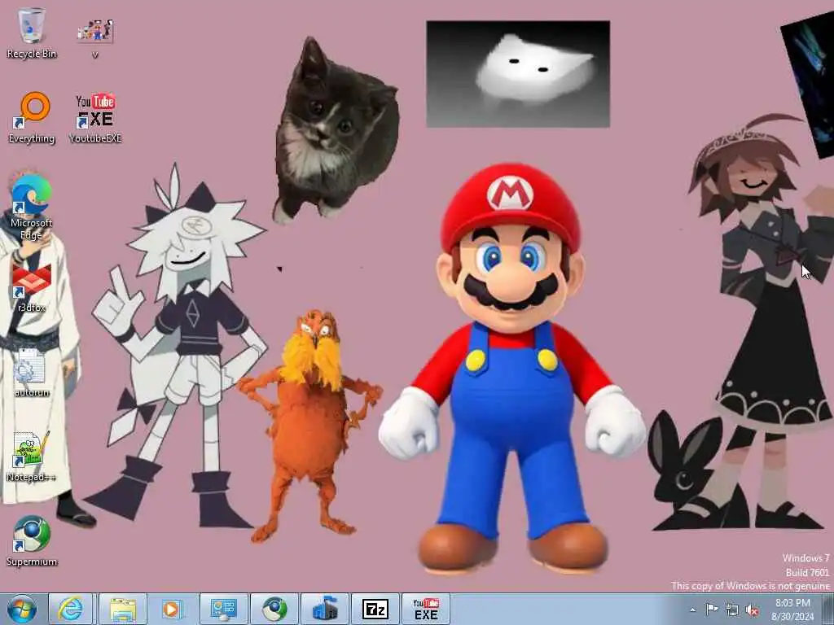Click the Show desktop strip
The height and width of the screenshot is (625, 834).
coord(828,609)
